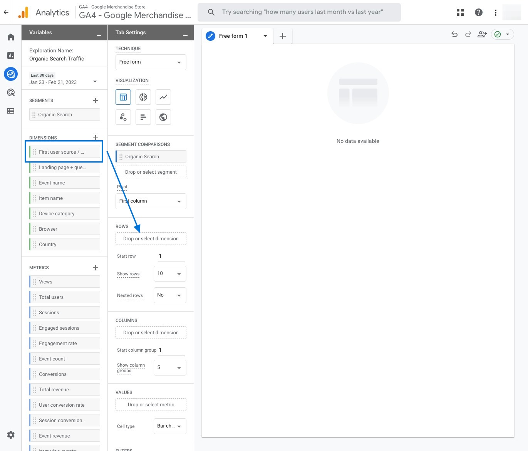Click the Google Analytics logo
The height and width of the screenshot is (451, 528).
[23, 12]
